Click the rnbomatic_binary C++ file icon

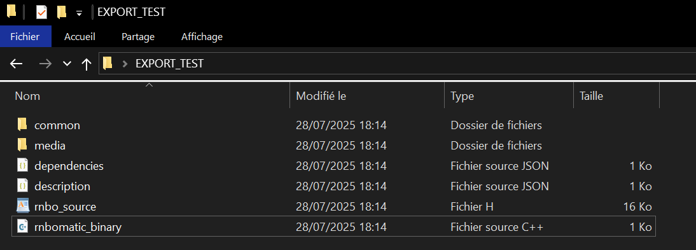pyautogui.click(x=22, y=227)
